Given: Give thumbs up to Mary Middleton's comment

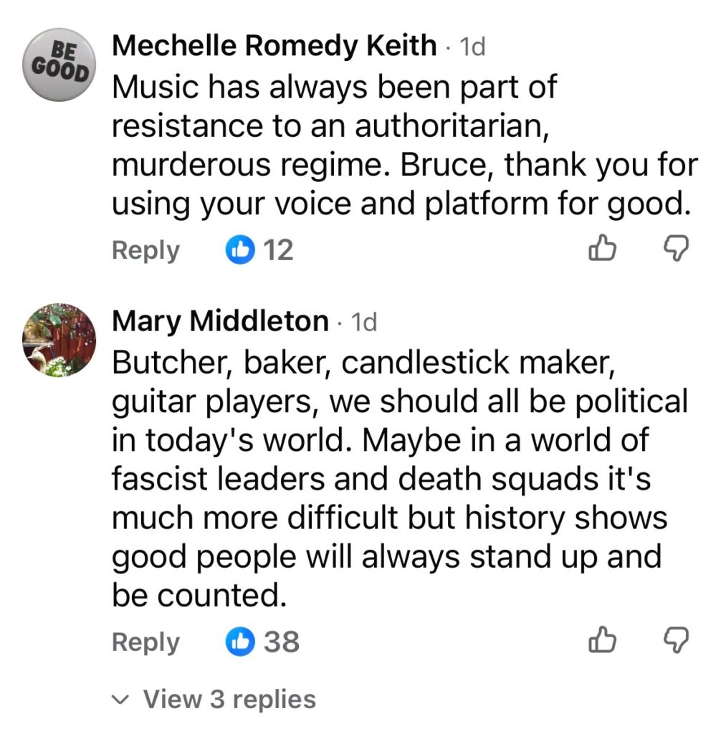Looking at the screenshot, I should tap(602, 641).
